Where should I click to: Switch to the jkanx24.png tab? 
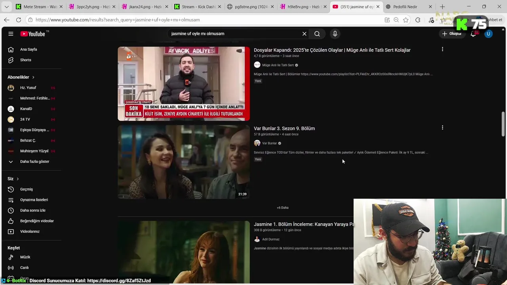[144, 7]
